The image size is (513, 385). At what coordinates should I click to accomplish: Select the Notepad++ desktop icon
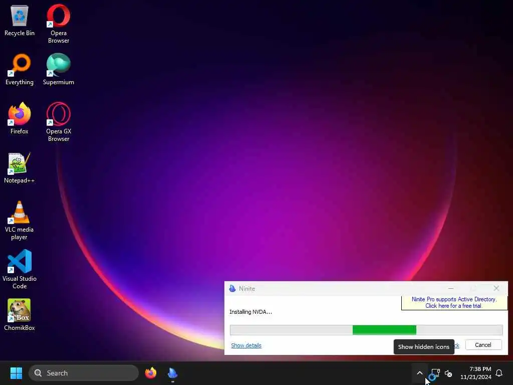point(20,168)
